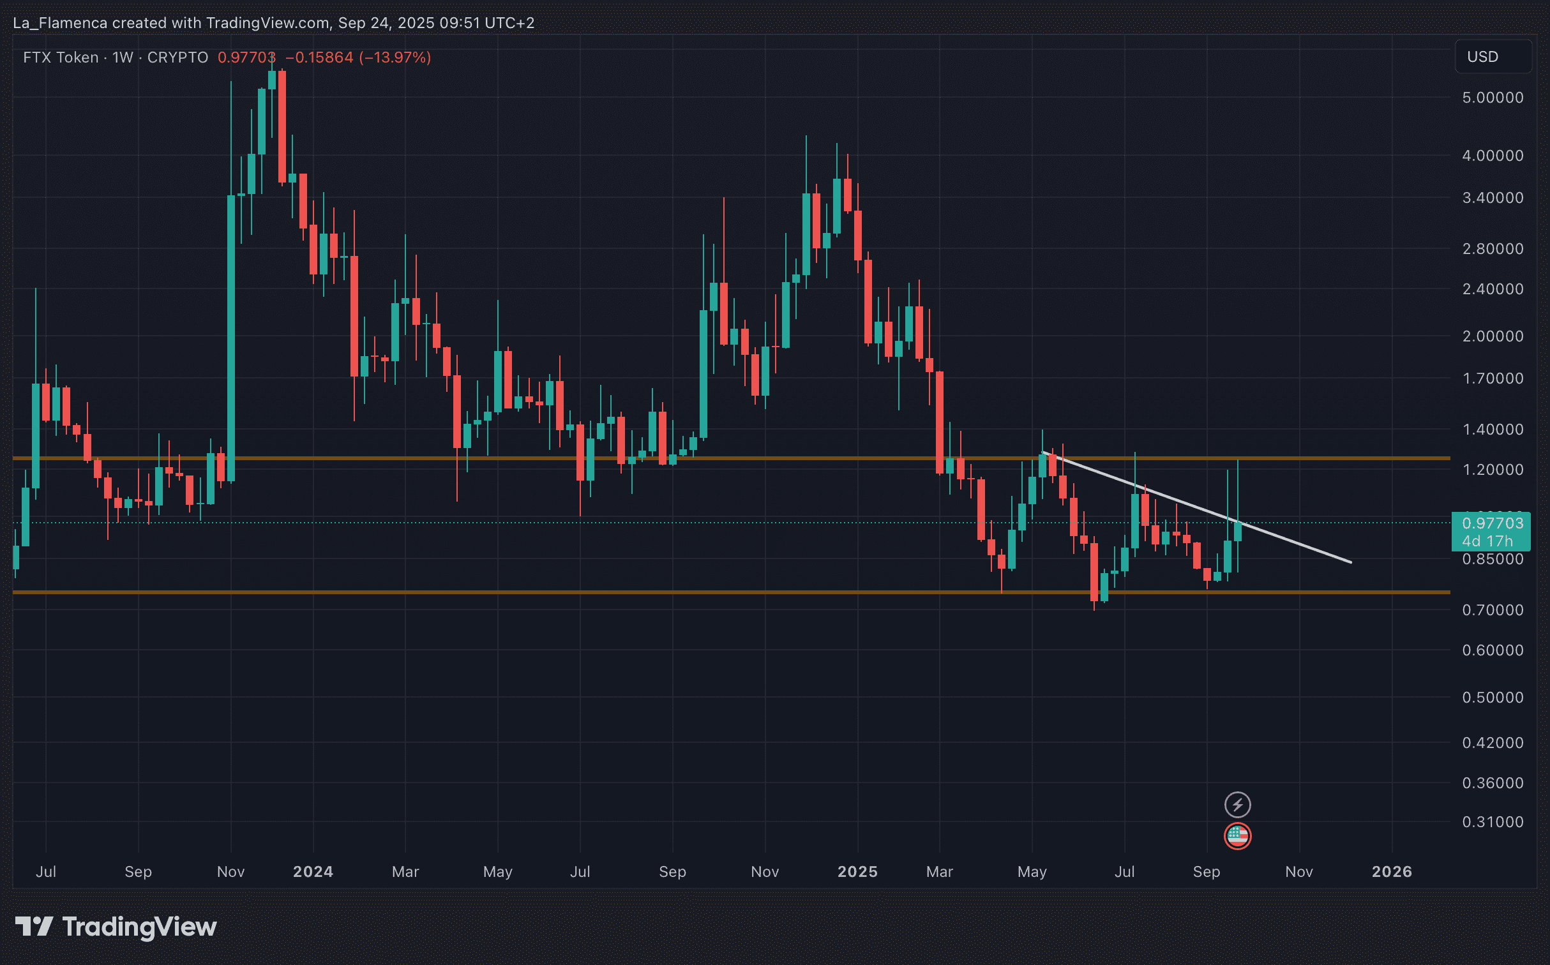
Task: Click the 3.40000 price axis label
Action: coord(1493,198)
